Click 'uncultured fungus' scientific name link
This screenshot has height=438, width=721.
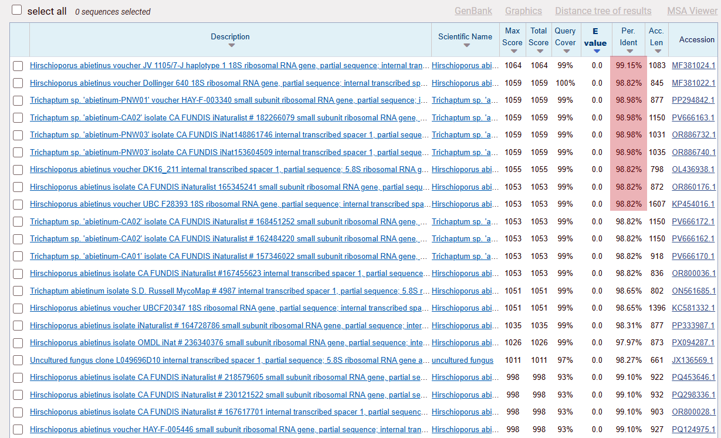pyautogui.click(x=462, y=360)
